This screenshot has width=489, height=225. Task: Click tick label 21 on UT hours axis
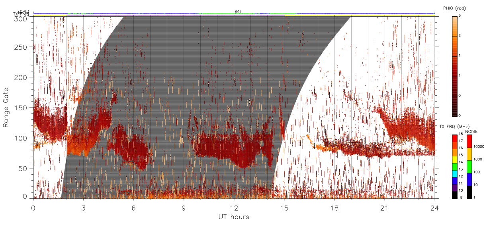(385, 208)
